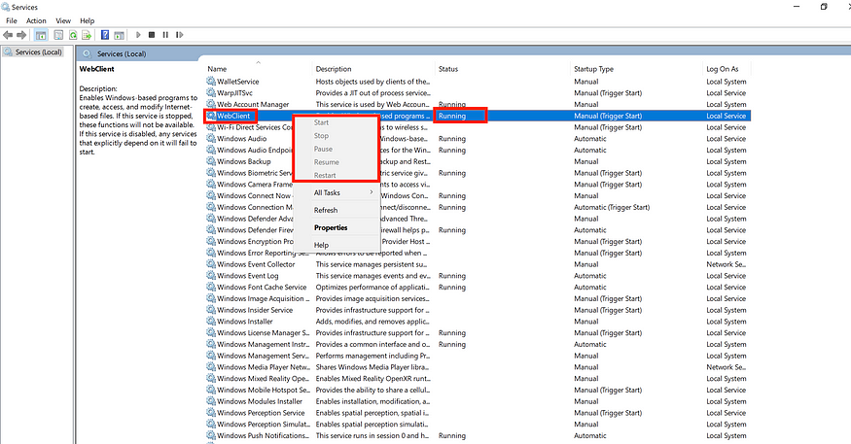Click the Forward arrow toolbar icon
The height and width of the screenshot is (444, 851).
point(21,35)
